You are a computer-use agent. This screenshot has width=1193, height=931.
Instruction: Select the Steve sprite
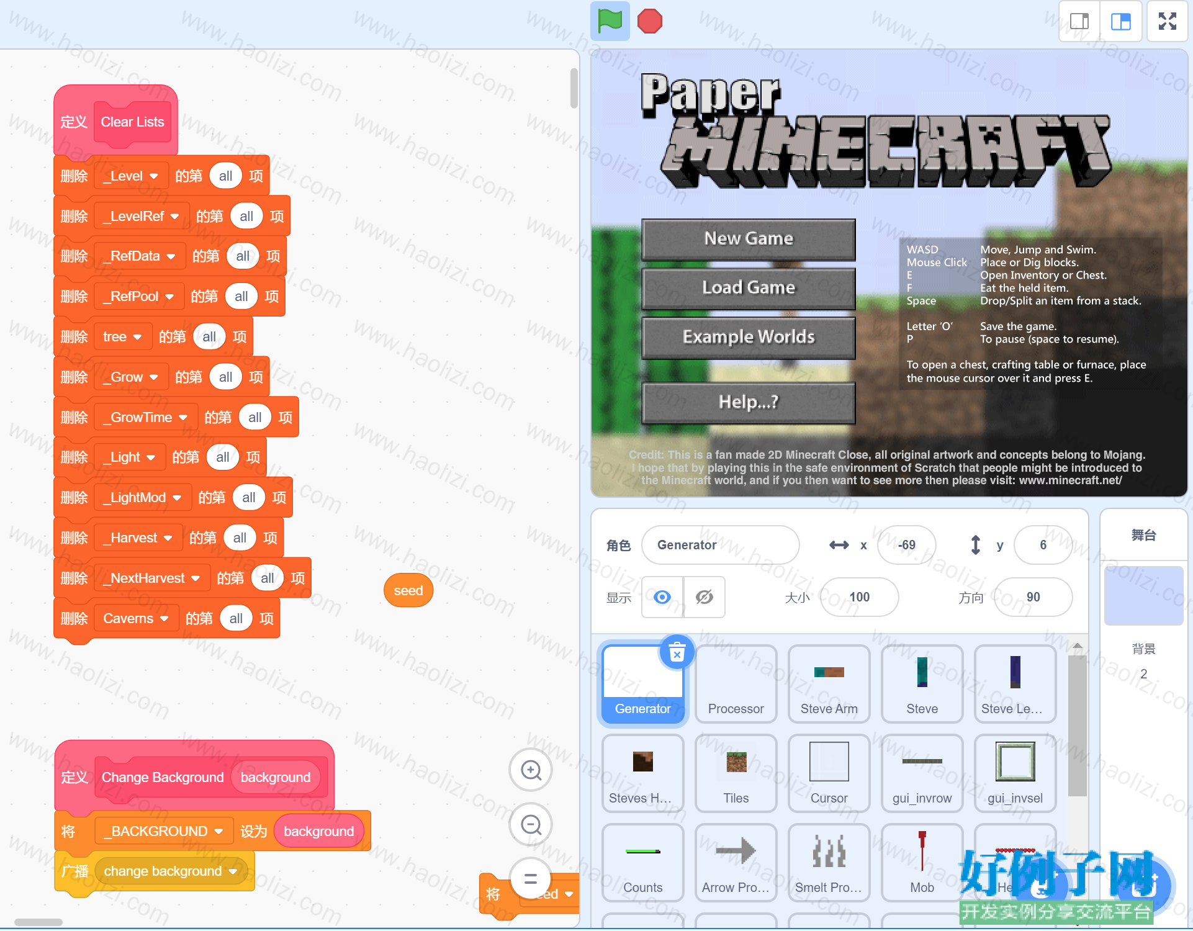pyautogui.click(x=922, y=683)
